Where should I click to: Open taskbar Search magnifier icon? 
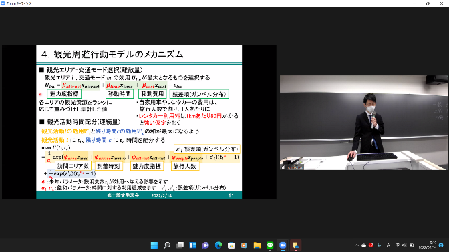tap(167, 245)
